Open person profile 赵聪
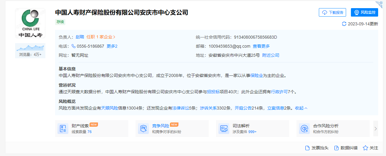The width and height of the screenshot is (386, 156). tap(80, 37)
